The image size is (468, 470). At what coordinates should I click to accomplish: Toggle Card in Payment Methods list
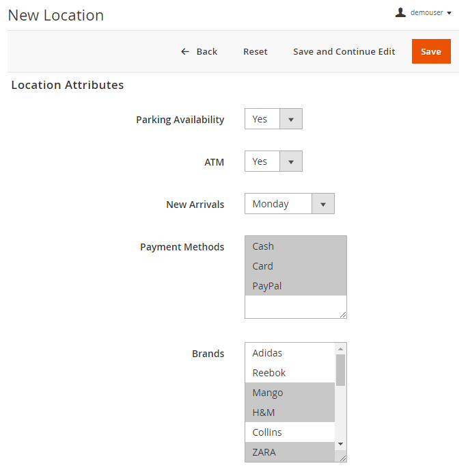[295, 266]
